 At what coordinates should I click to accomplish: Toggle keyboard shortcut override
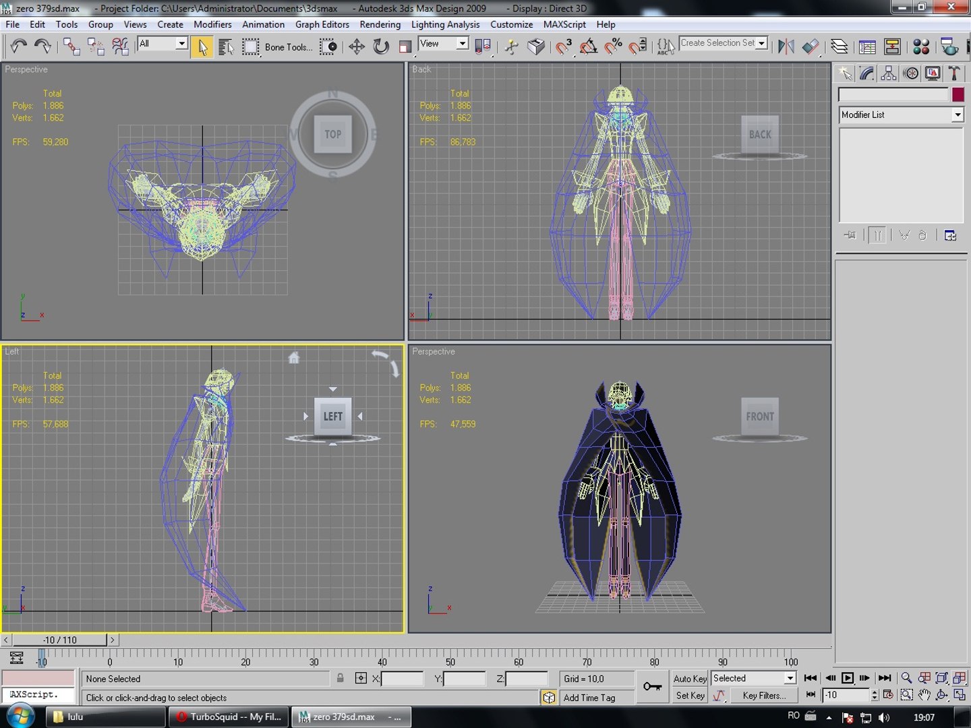coord(536,47)
